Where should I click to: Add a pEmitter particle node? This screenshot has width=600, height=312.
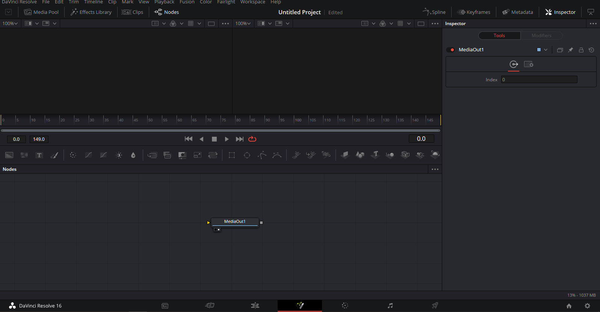[296, 155]
